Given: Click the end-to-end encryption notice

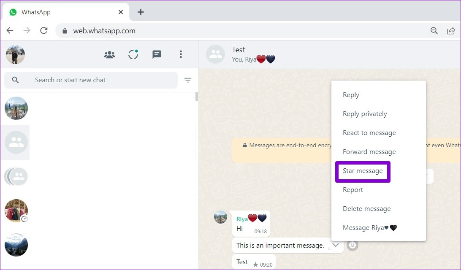Looking at the screenshot, I should click(346, 151).
